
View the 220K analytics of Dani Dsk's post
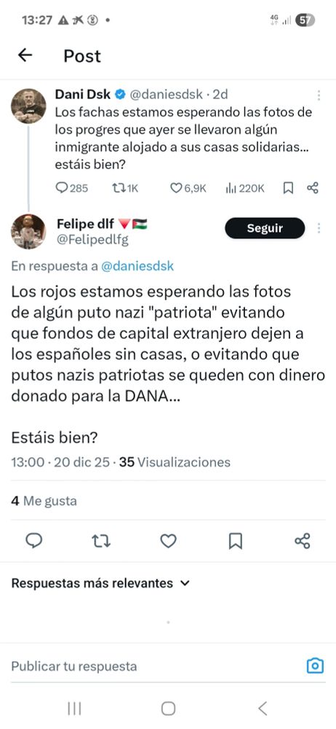244,188
